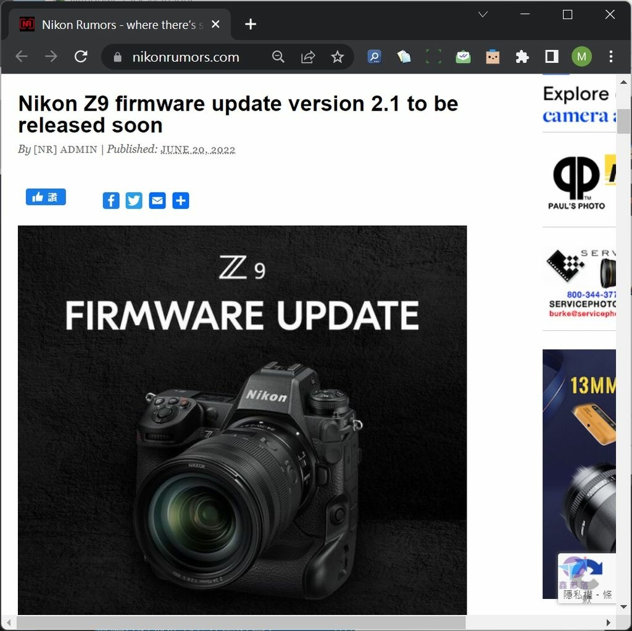
Task: Open the Extensions puzzle menu
Action: [x=522, y=57]
